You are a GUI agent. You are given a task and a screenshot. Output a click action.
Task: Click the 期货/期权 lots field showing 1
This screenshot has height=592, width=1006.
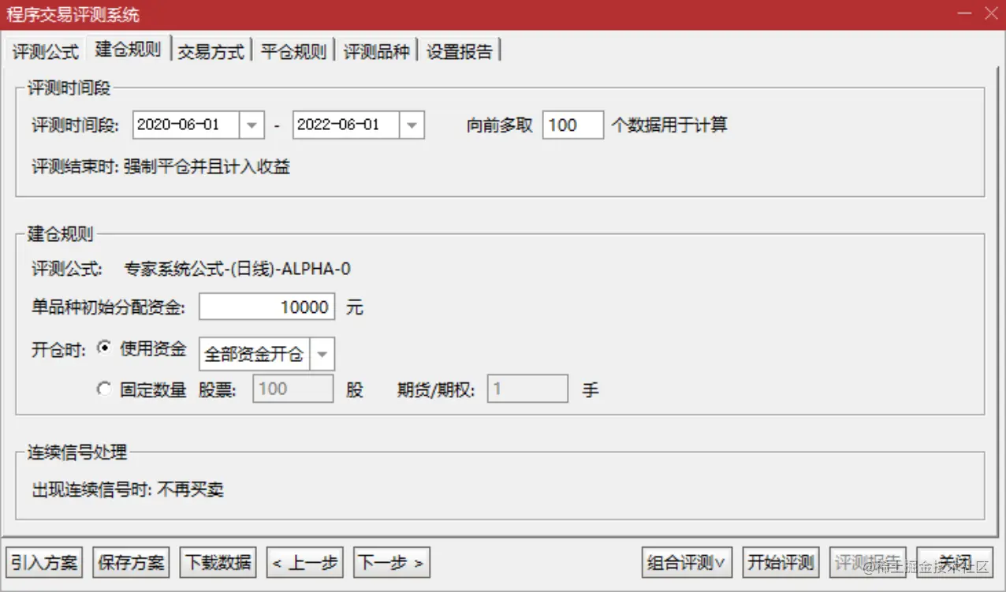tap(527, 389)
